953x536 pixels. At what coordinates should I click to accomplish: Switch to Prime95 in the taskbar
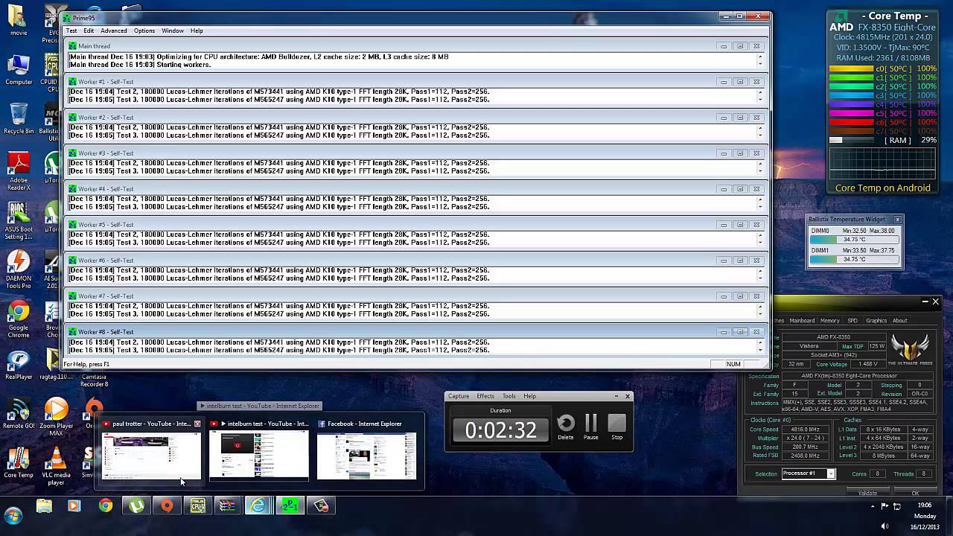click(x=290, y=506)
